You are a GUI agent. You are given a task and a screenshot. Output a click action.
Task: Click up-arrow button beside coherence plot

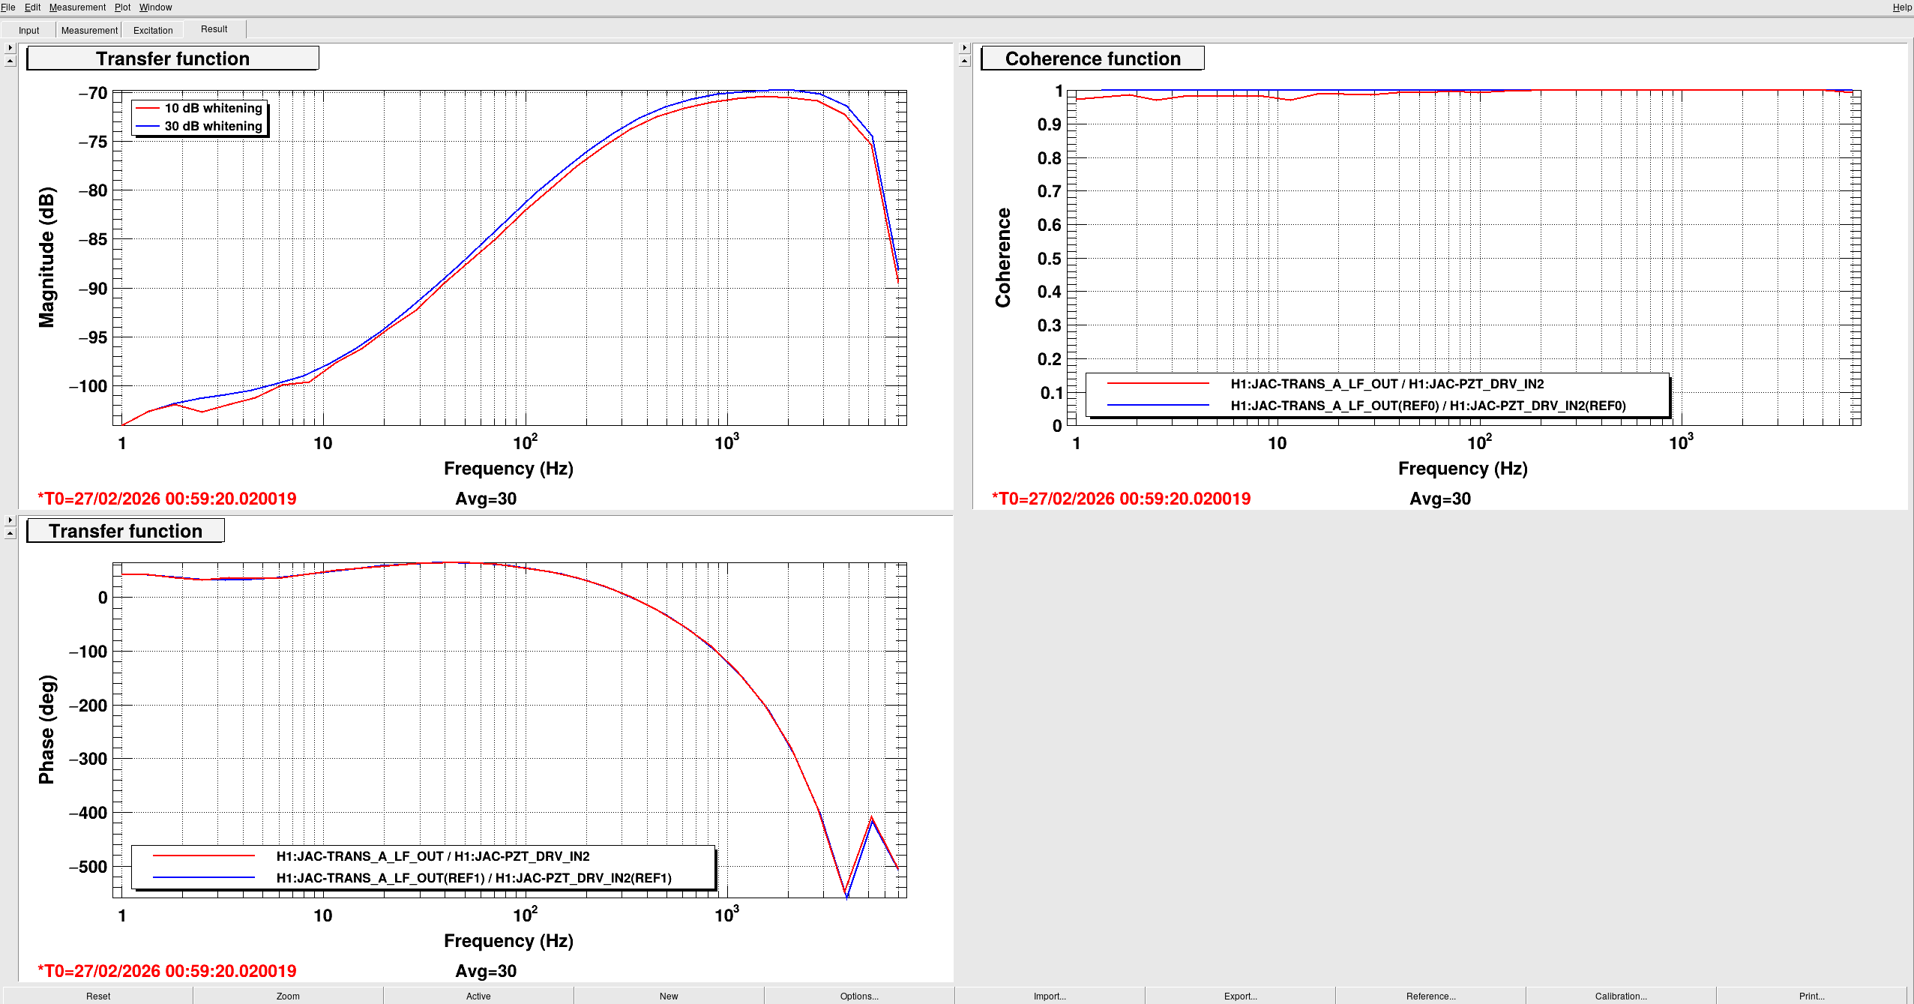964,61
